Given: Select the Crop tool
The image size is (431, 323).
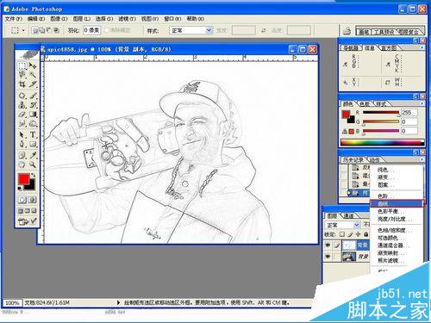Looking at the screenshot, I should [x=22, y=84].
